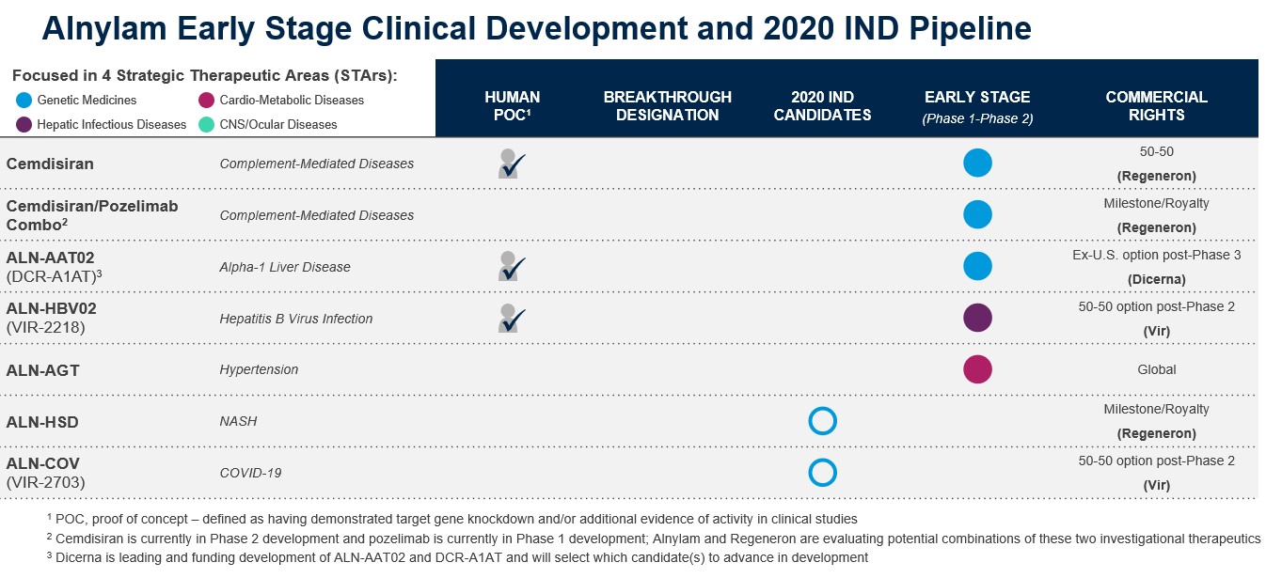This screenshot has height=578, width=1266.
Task: Click the ALN-HBV02 proof-of-concept icon
Action: pos(509,318)
